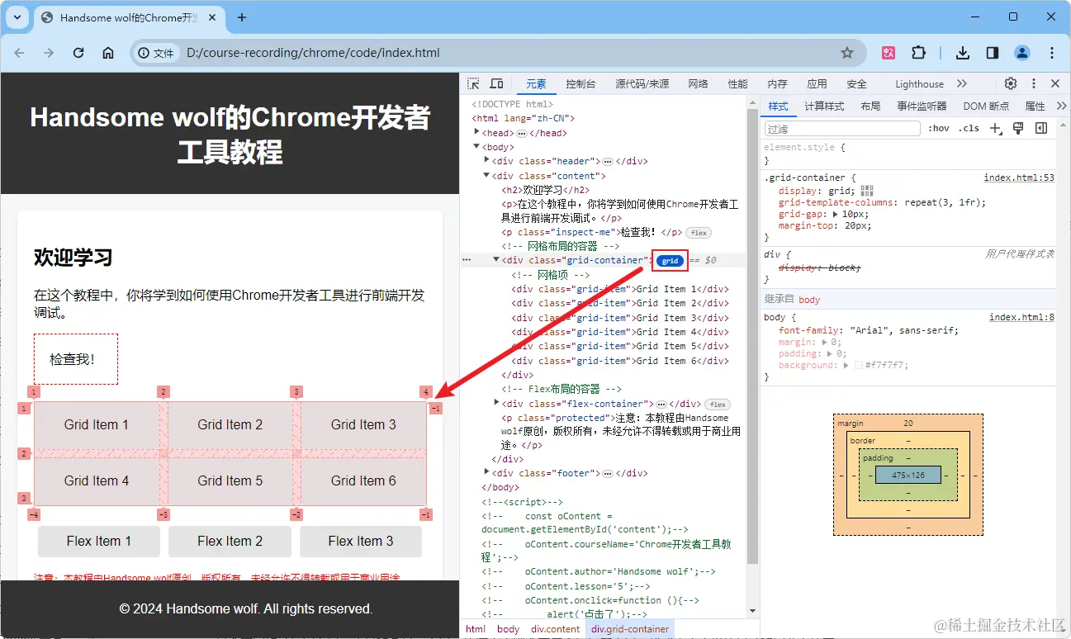1071x639 pixels.
Task: Open the Downloads tray
Action: click(x=962, y=53)
